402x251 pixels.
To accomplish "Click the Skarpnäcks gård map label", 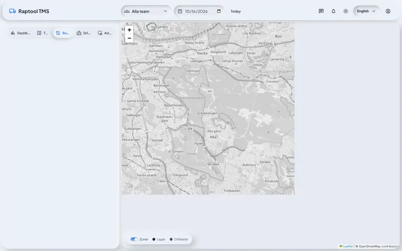I will pyautogui.click(x=165, y=119).
